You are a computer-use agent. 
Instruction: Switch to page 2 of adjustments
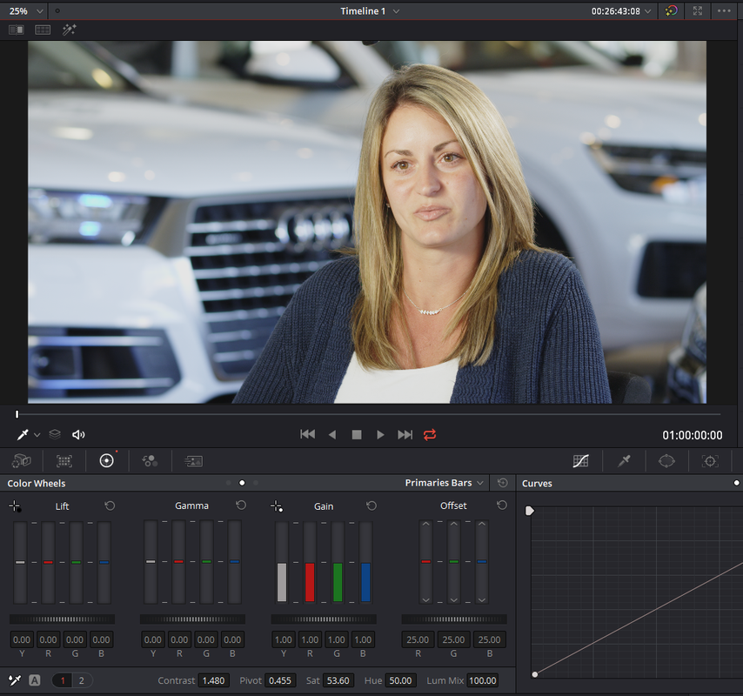tap(82, 680)
